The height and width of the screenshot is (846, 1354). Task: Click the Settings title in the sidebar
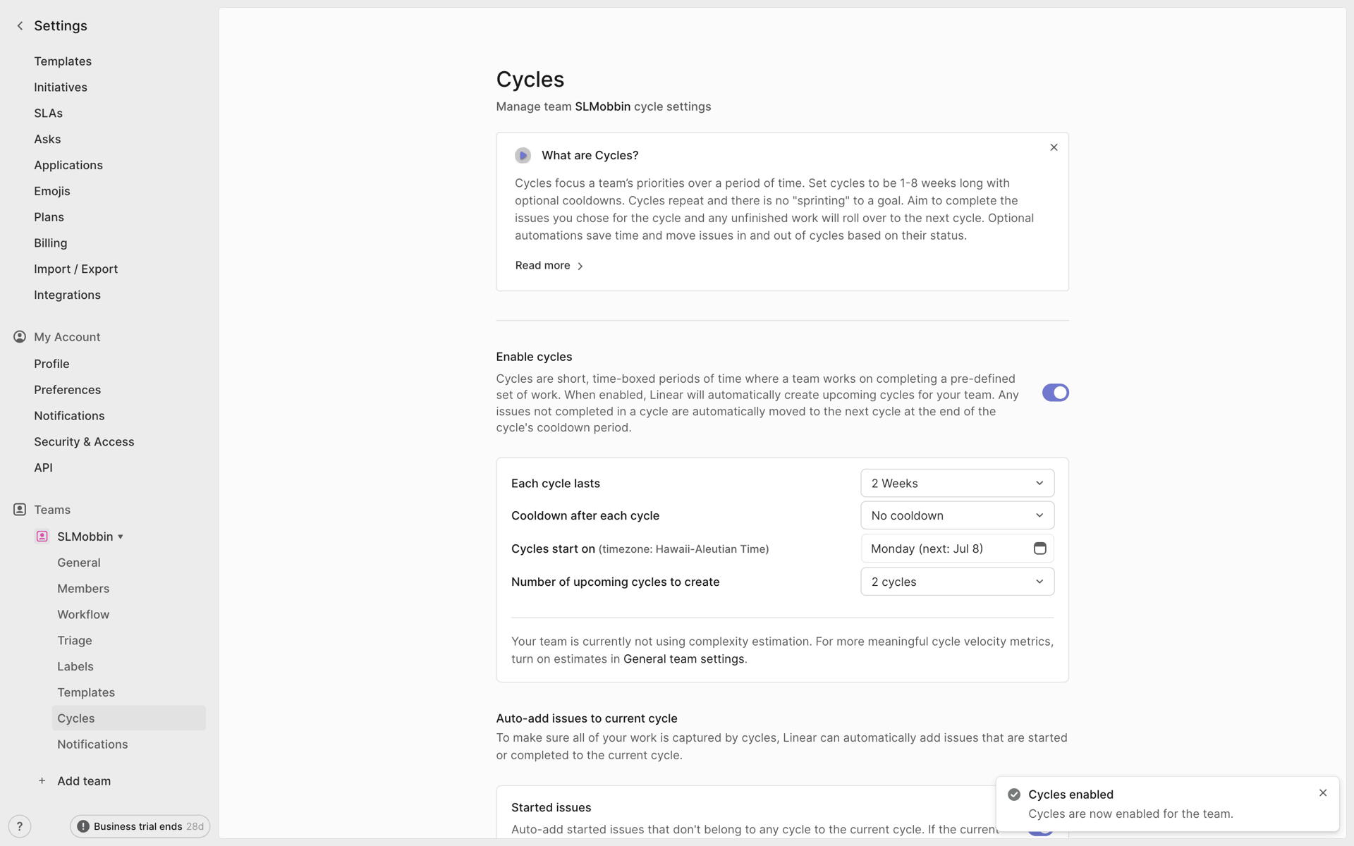pyautogui.click(x=61, y=26)
